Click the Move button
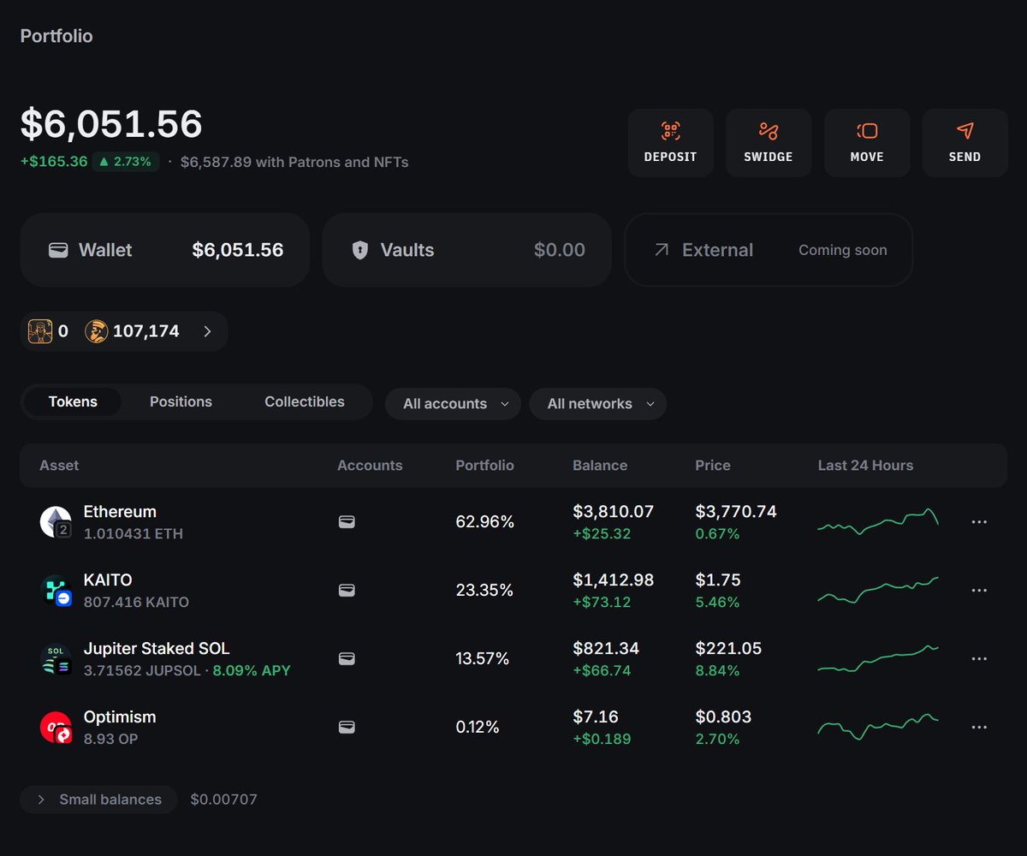The width and height of the screenshot is (1027, 856). click(867, 143)
